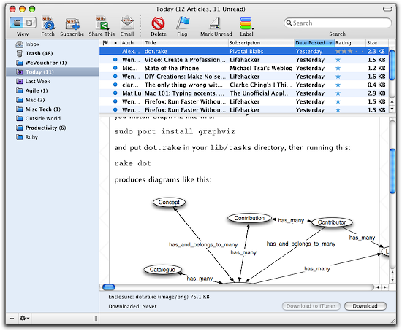Screen dimensions: 402x331
Task: Click the article list scrollbar thumb
Action: click(392, 65)
